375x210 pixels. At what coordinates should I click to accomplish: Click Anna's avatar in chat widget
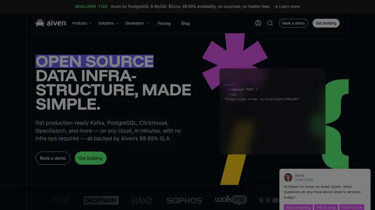point(288,177)
